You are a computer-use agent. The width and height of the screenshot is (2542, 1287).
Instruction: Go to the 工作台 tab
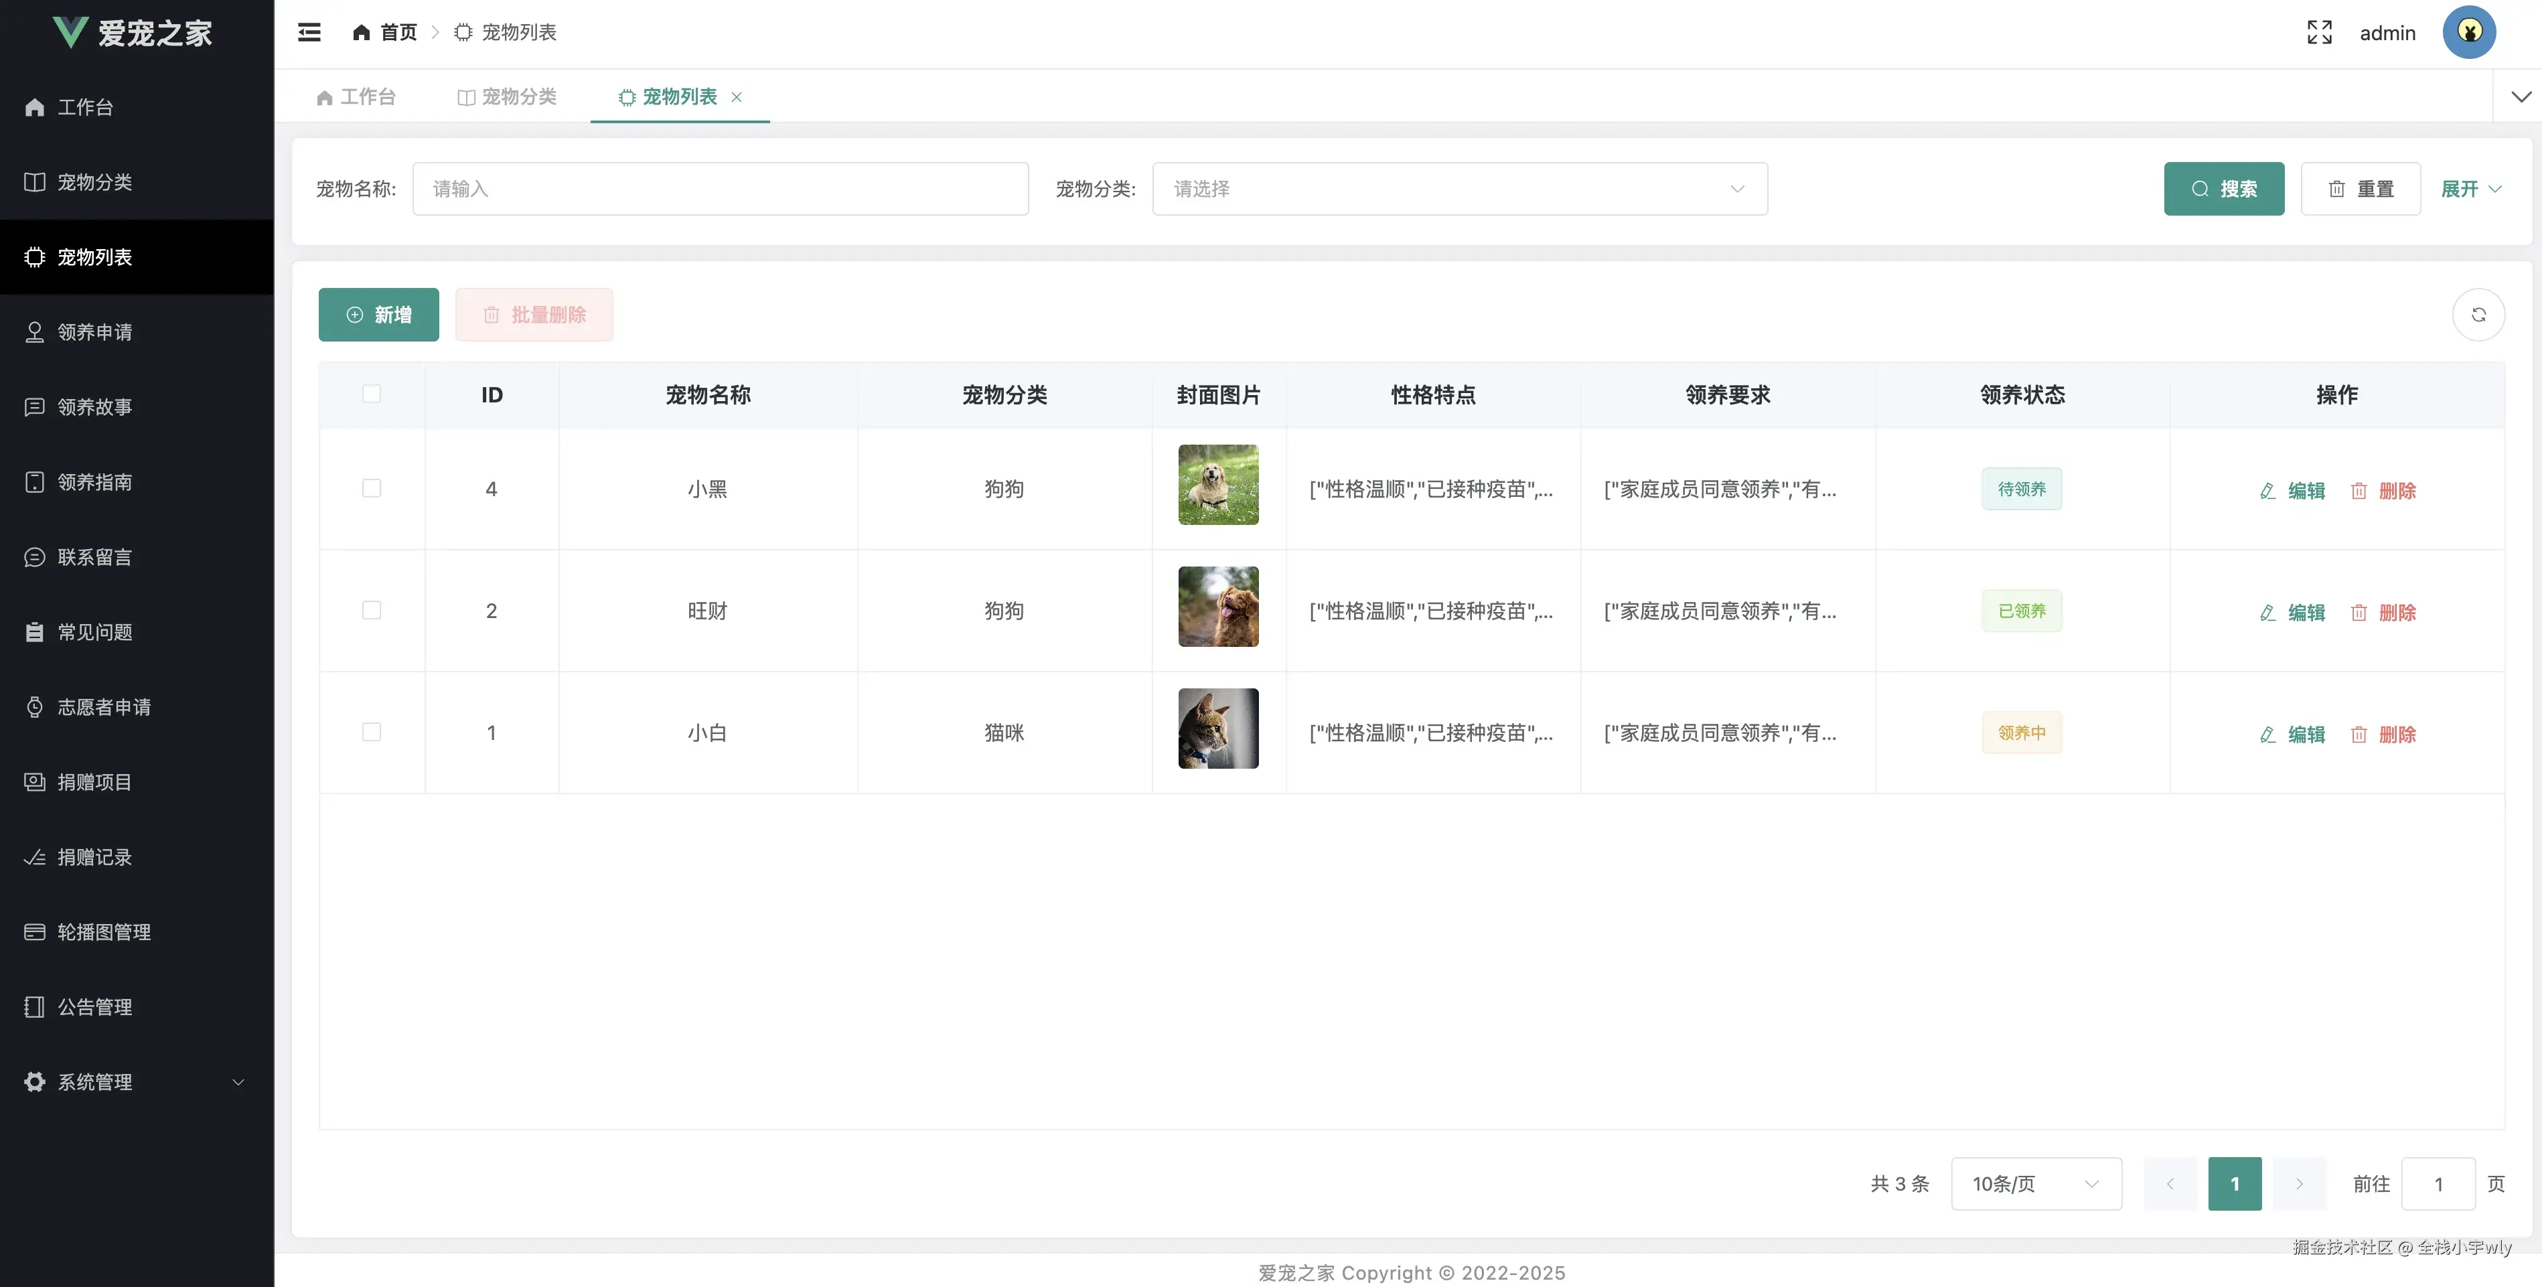pyautogui.click(x=356, y=96)
